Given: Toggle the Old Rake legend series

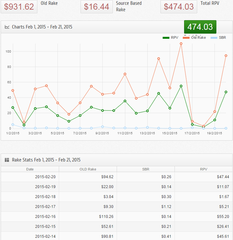Looking at the screenshot, I should point(194,38).
